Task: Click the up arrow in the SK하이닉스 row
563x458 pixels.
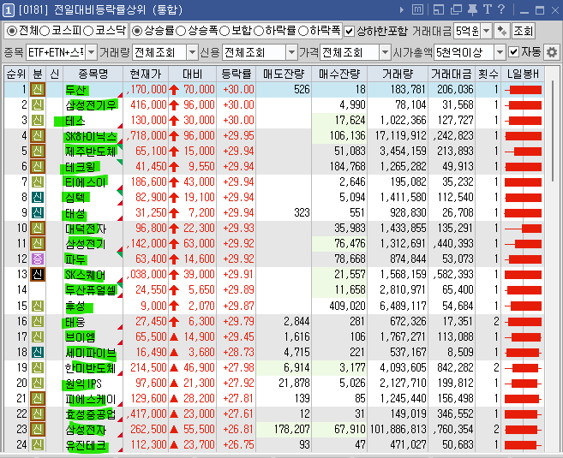Action: pyautogui.click(x=174, y=136)
